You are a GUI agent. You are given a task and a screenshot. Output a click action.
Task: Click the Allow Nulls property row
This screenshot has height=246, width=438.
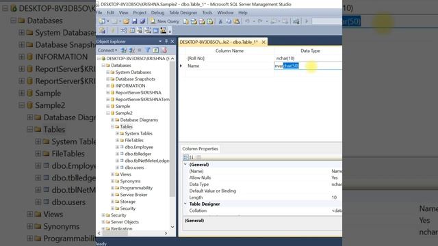[x=263, y=178]
